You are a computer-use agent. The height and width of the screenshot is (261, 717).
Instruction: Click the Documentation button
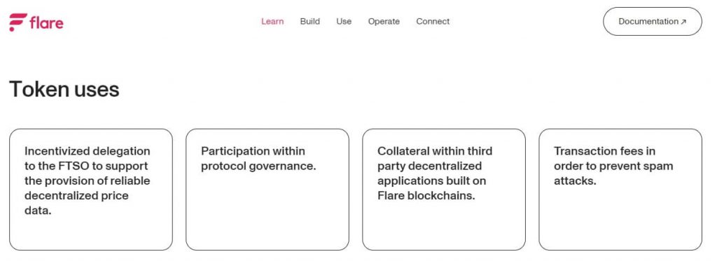click(653, 22)
